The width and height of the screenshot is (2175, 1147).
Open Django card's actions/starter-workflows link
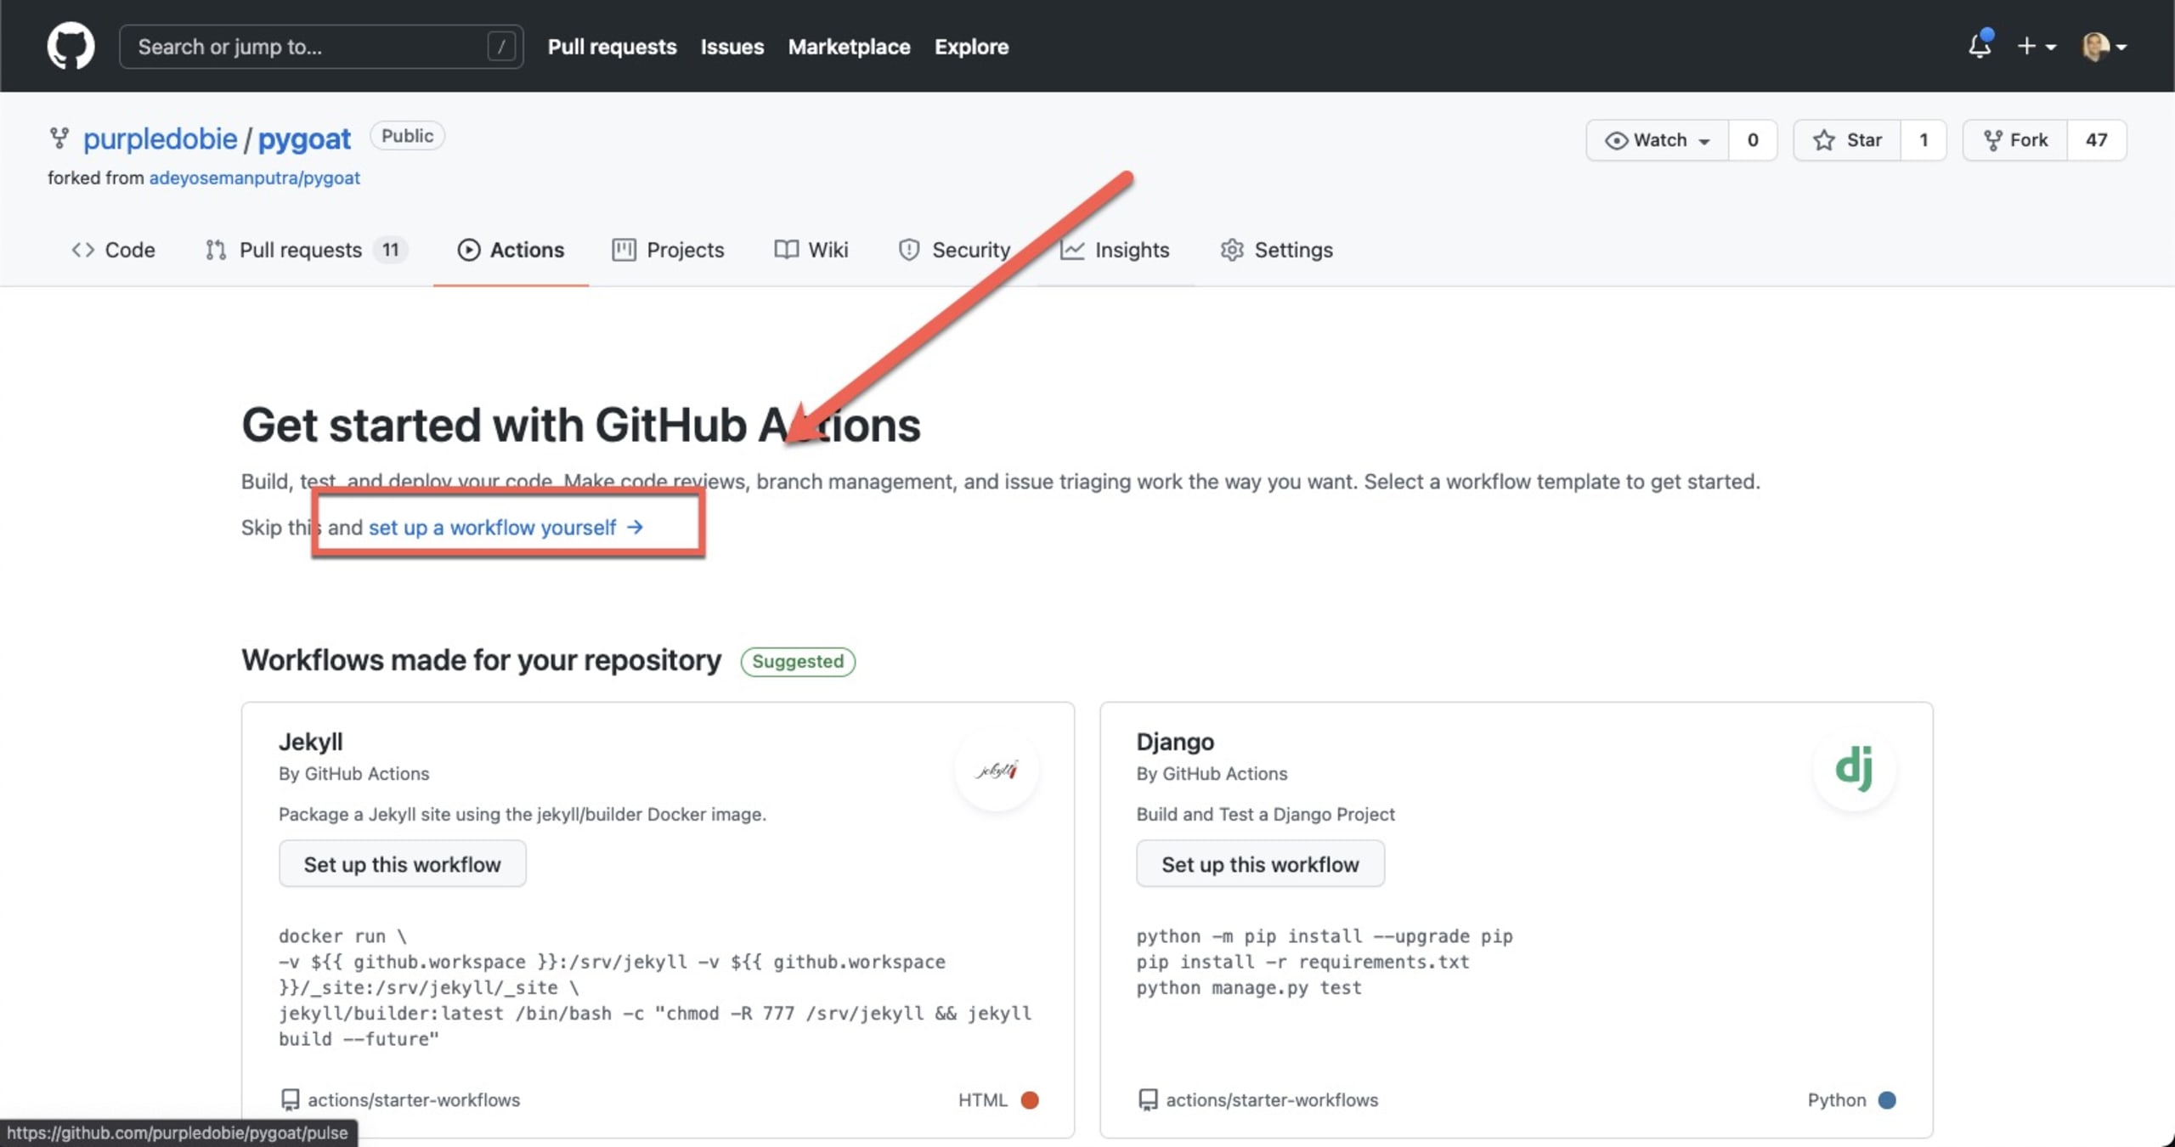[x=1272, y=1099]
